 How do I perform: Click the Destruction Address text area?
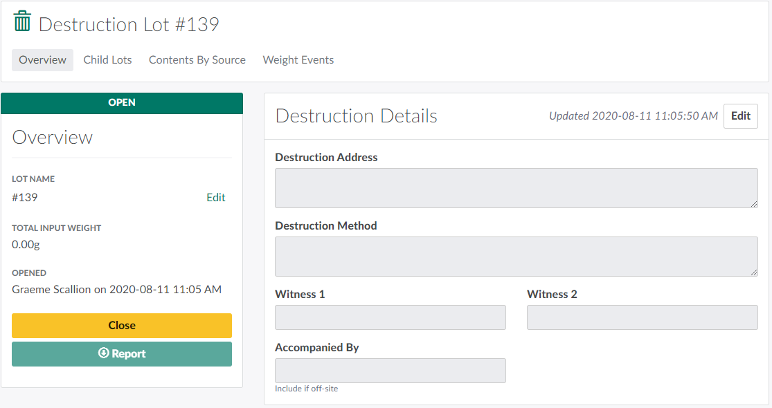point(516,188)
